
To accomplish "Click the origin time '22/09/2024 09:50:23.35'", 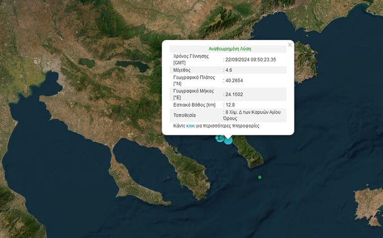I will tap(251, 60).
